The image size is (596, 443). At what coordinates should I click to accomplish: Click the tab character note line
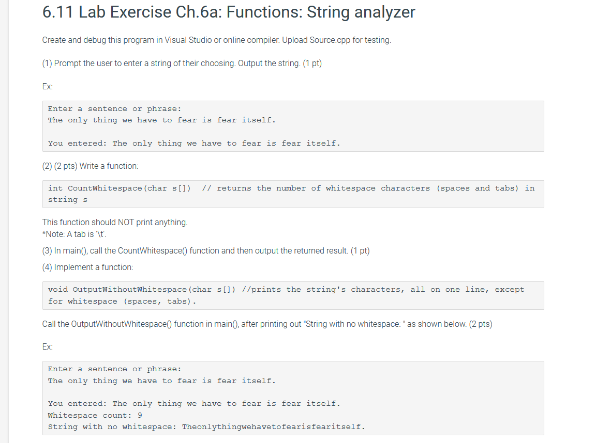[x=74, y=234]
